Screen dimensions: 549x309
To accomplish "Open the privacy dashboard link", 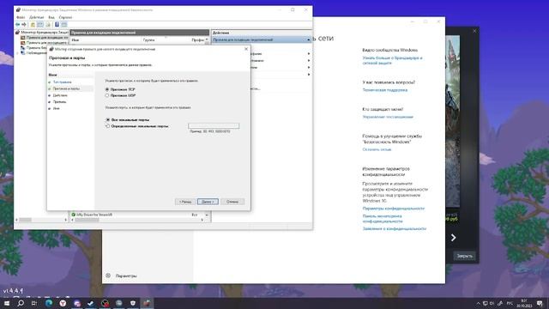I will [x=383, y=219].
